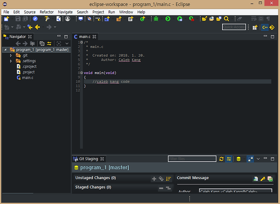280x204 pixels.
Task: Open dropdown next to Forward arrow
Action: pyautogui.click(x=55, y=27)
